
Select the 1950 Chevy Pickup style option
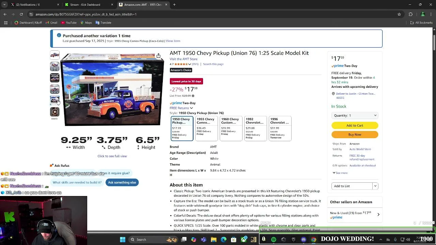(182, 128)
